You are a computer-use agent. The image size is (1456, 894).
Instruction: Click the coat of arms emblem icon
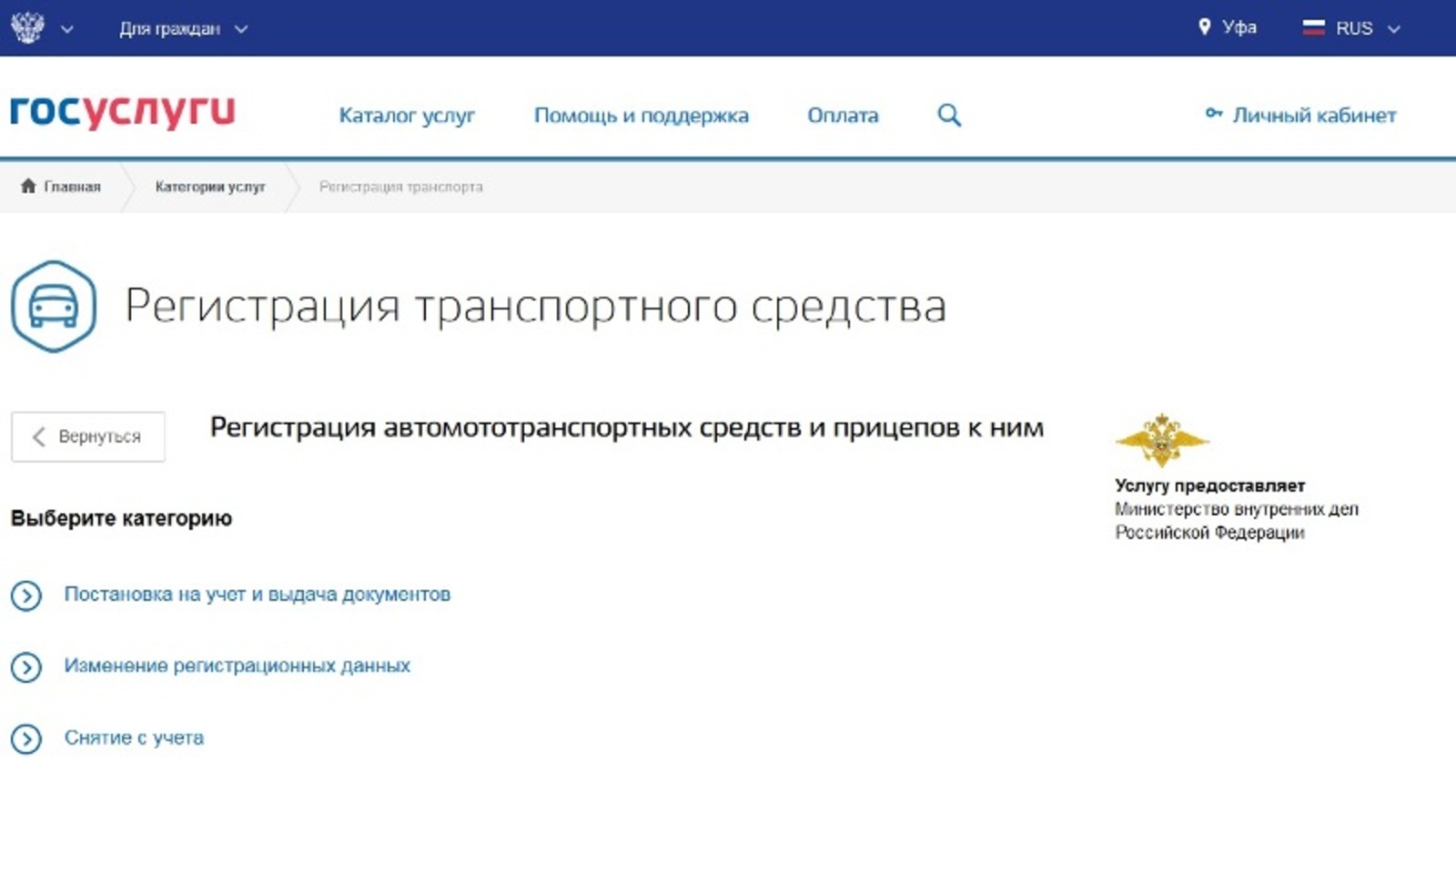point(27,27)
